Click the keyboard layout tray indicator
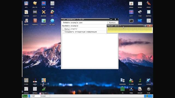Viewport: 175px width, 98px height. coord(145,96)
